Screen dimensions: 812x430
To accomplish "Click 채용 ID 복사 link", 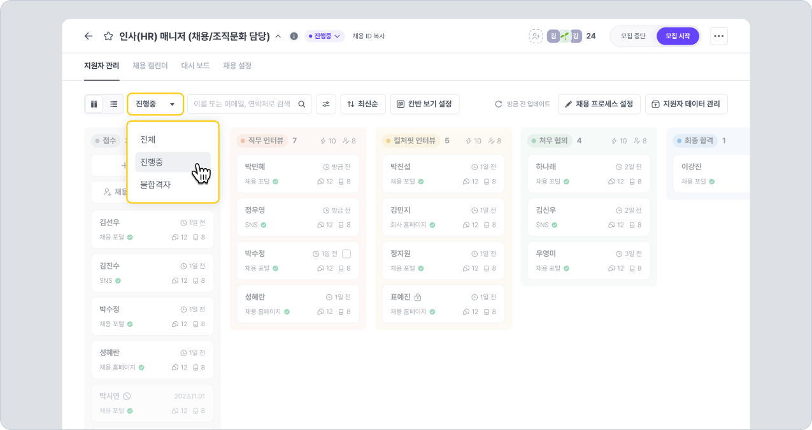I will (x=369, y=36).
